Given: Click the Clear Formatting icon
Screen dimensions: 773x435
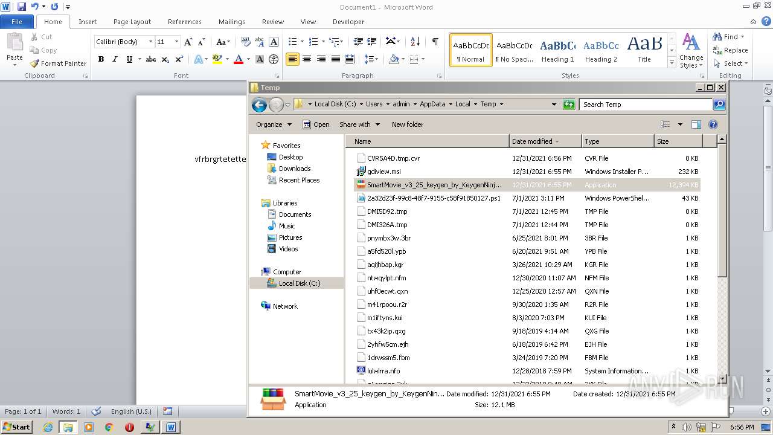Looking at the screenshot, I should 246,42.
